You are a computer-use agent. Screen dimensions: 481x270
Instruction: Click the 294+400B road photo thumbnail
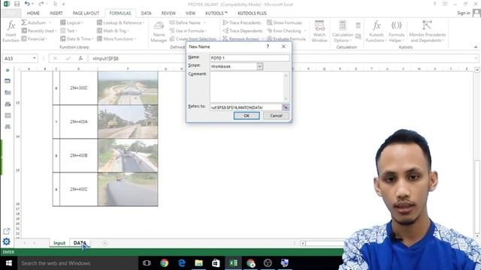click(x=128, y=155)
